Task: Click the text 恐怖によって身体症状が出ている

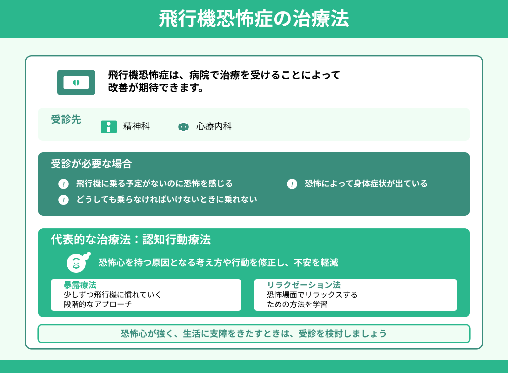Action: coord(366,184)
